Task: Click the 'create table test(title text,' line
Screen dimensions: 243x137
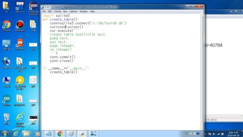Action: [78, 34]
